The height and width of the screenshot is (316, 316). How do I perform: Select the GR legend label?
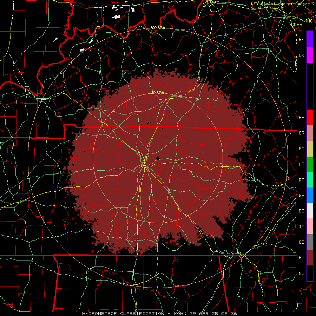tap(301, 133)
